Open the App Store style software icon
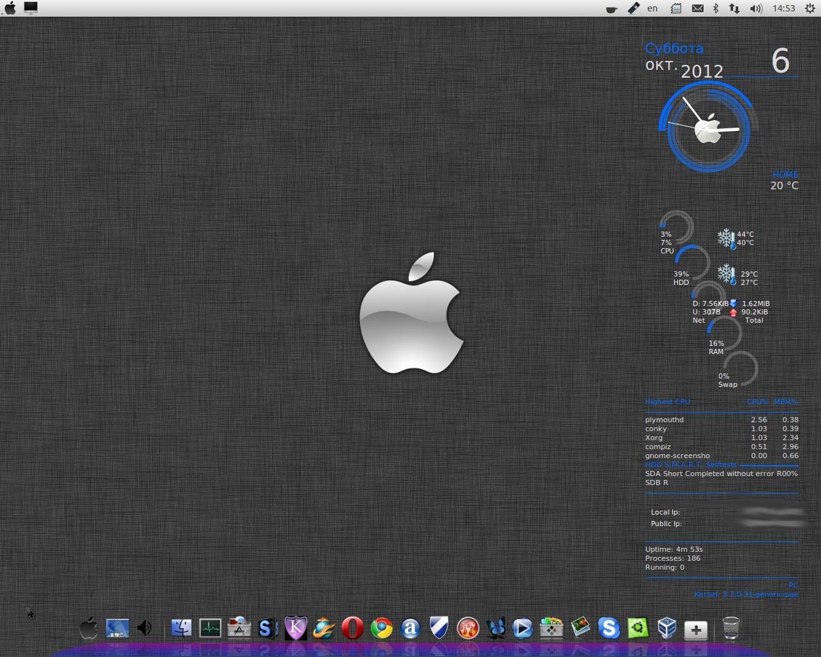The width and height of the screenshot is (821, 657). [239, 627]
